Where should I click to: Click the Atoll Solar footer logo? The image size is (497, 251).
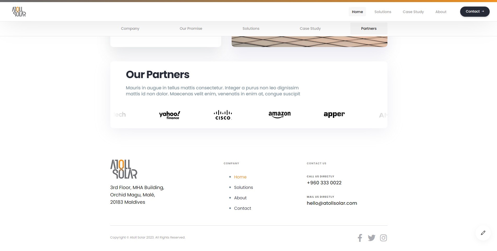pos(124,169)
